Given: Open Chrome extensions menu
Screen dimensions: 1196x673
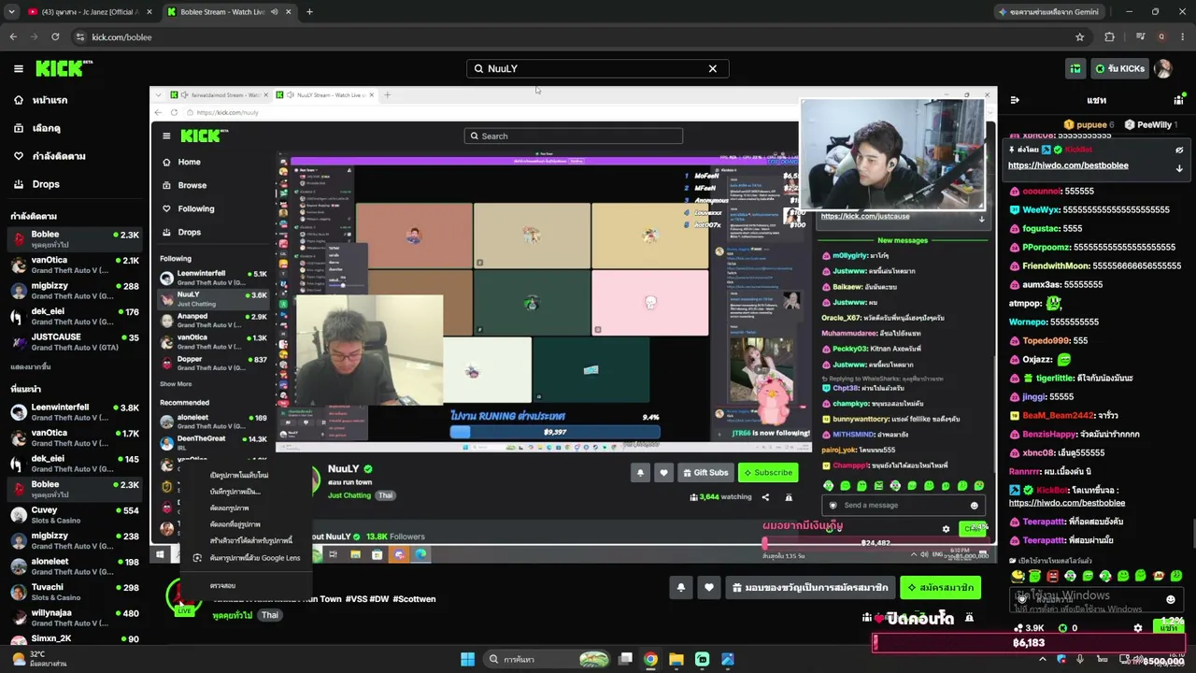Looking at the screenshot, I should coord(1109,37).
